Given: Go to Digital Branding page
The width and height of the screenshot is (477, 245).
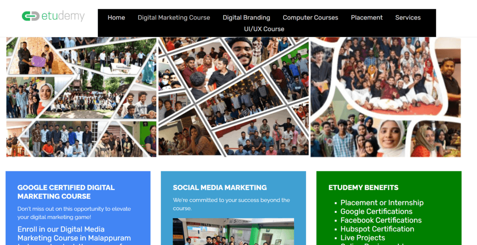Looking at the screenshot, I should click(246, 18).
